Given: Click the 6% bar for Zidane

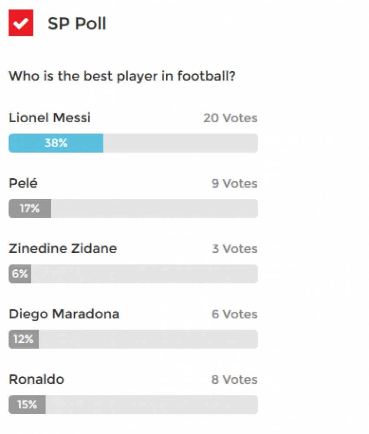Looking at the screenshot, I should click(20, 274).
